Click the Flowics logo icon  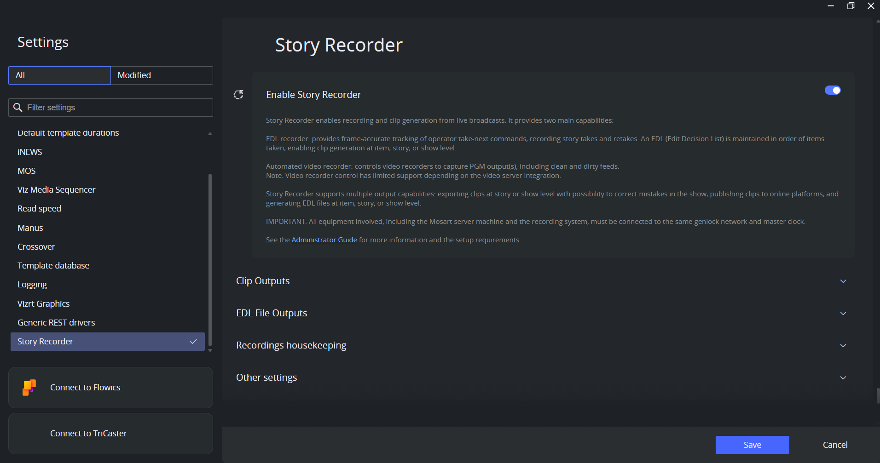click(29, 387)
